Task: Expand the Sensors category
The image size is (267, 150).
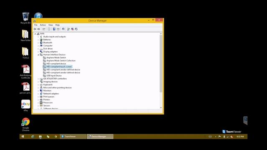Action: (x=38, y=105)
